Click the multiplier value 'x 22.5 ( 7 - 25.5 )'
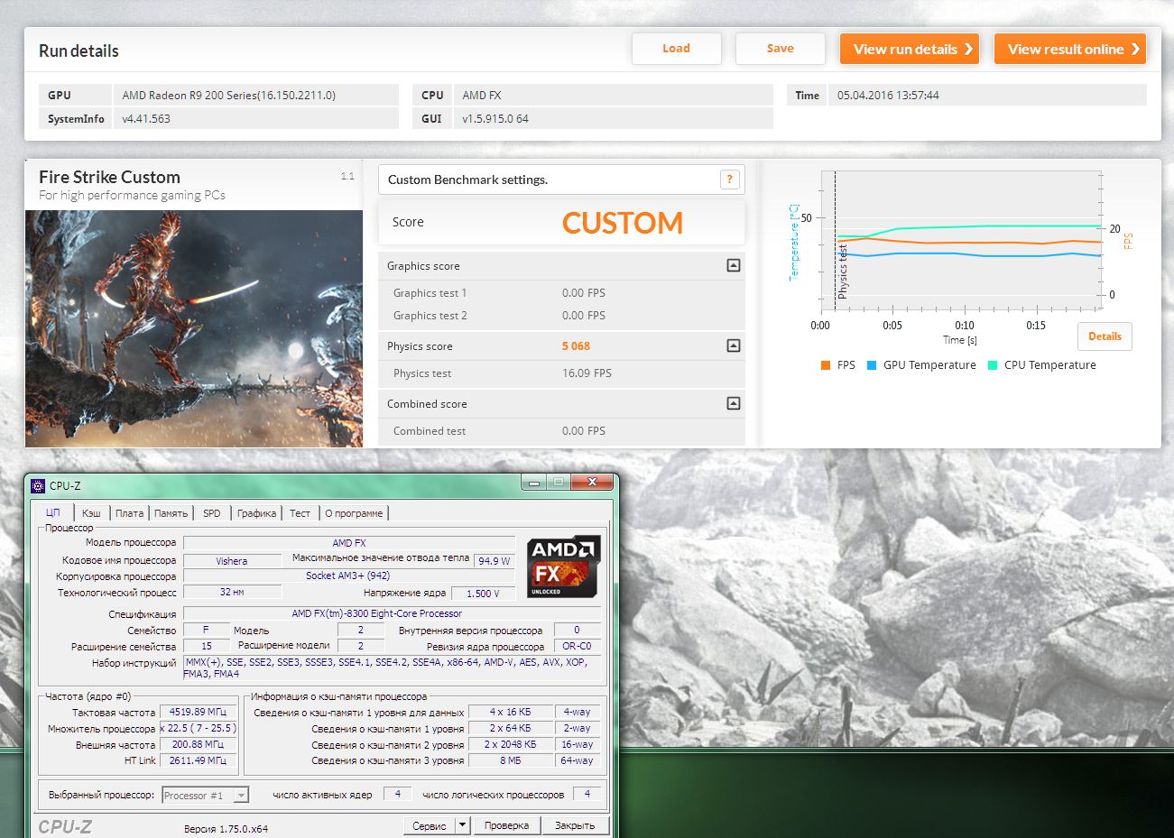Screen dimensions: 1174x838 coord(199,728)
